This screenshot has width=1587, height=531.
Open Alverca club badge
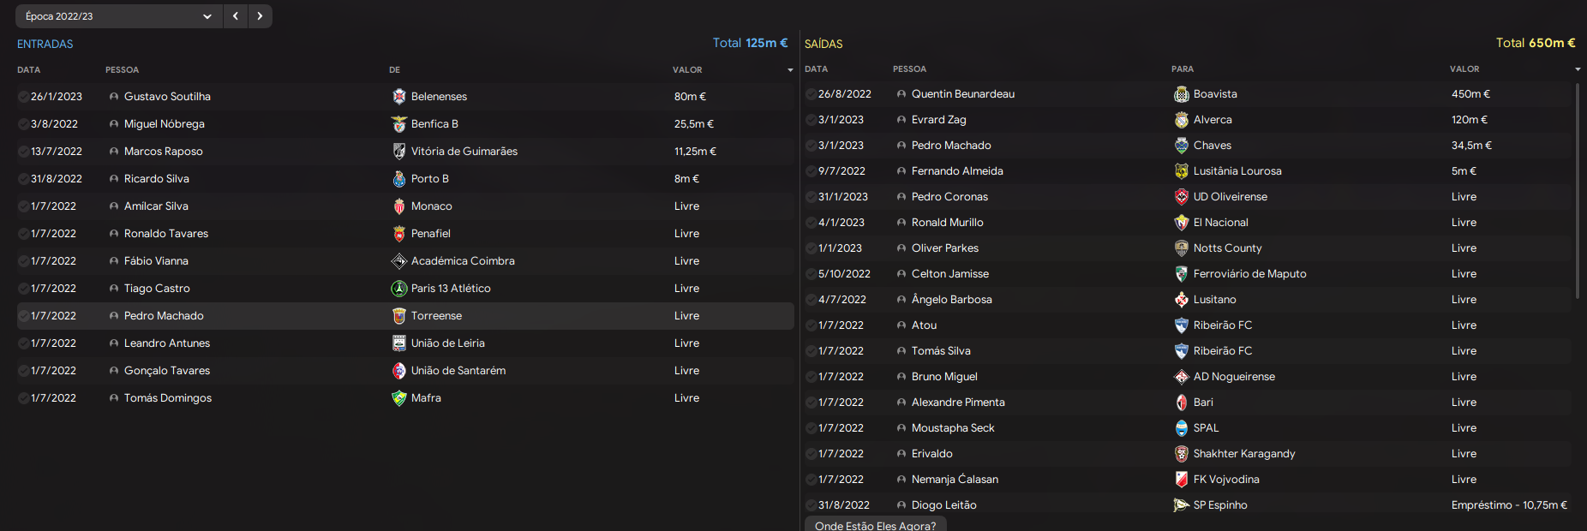(1182, 120)
